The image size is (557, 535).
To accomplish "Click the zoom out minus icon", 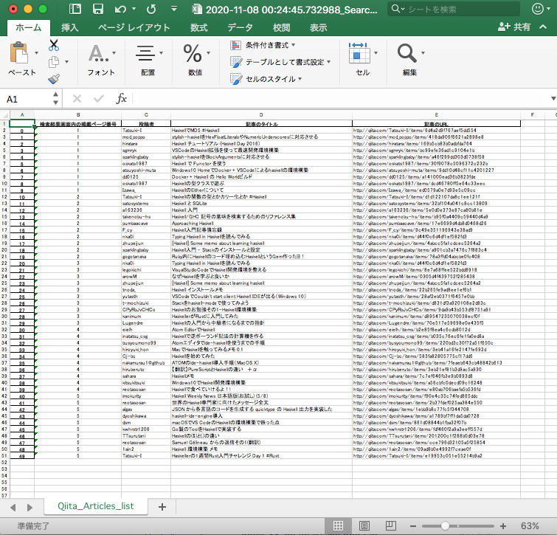I will 413,525.
